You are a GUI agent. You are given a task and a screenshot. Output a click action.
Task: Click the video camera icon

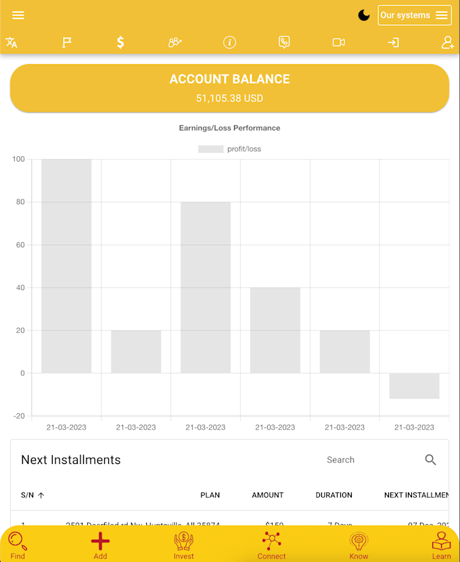click(339, 43)
